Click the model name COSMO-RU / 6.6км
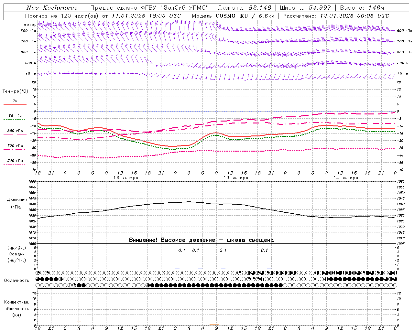Image resolution: width=414 pixels, height=331 pixels. [245, 16]
